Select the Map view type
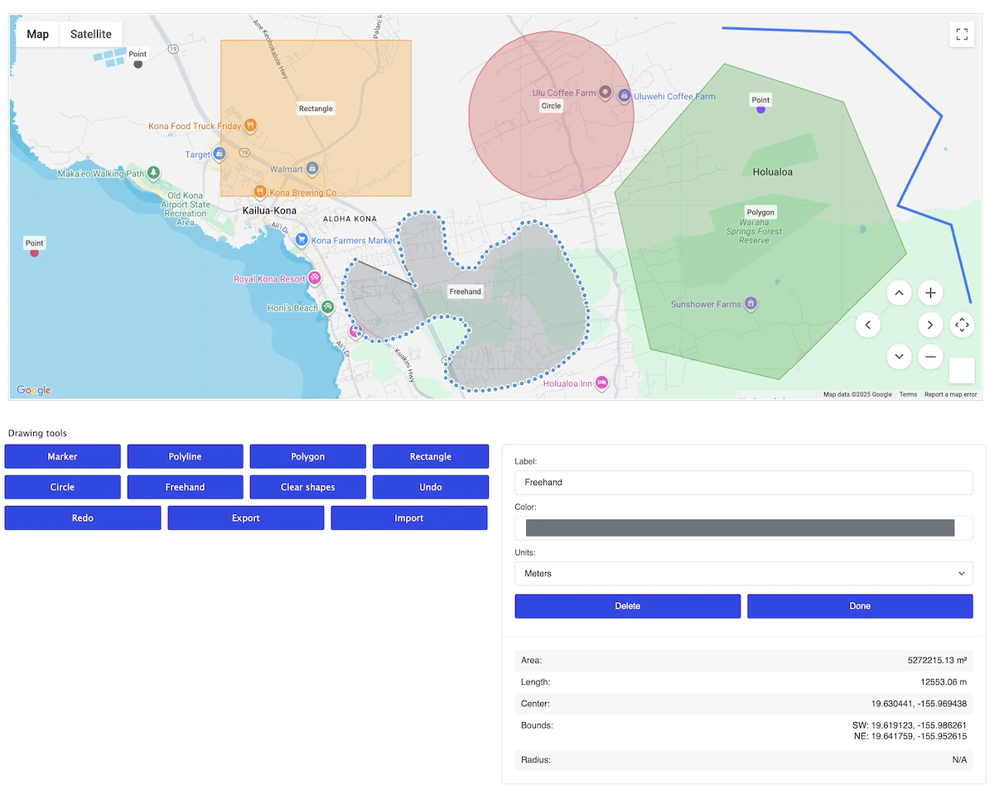This screenshot has height=794, width=994. [x=38, y=35]
